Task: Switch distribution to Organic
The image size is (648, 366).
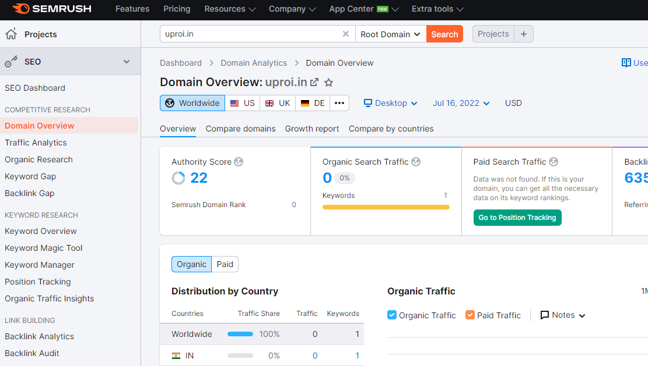Action: pyautogui.click(x=191, y=264)
